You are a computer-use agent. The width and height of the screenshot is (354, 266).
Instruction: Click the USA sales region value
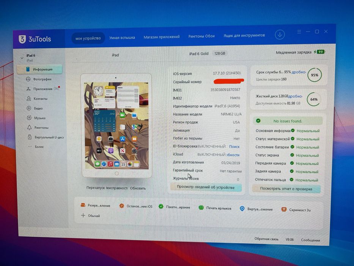[x=236, y=122]
